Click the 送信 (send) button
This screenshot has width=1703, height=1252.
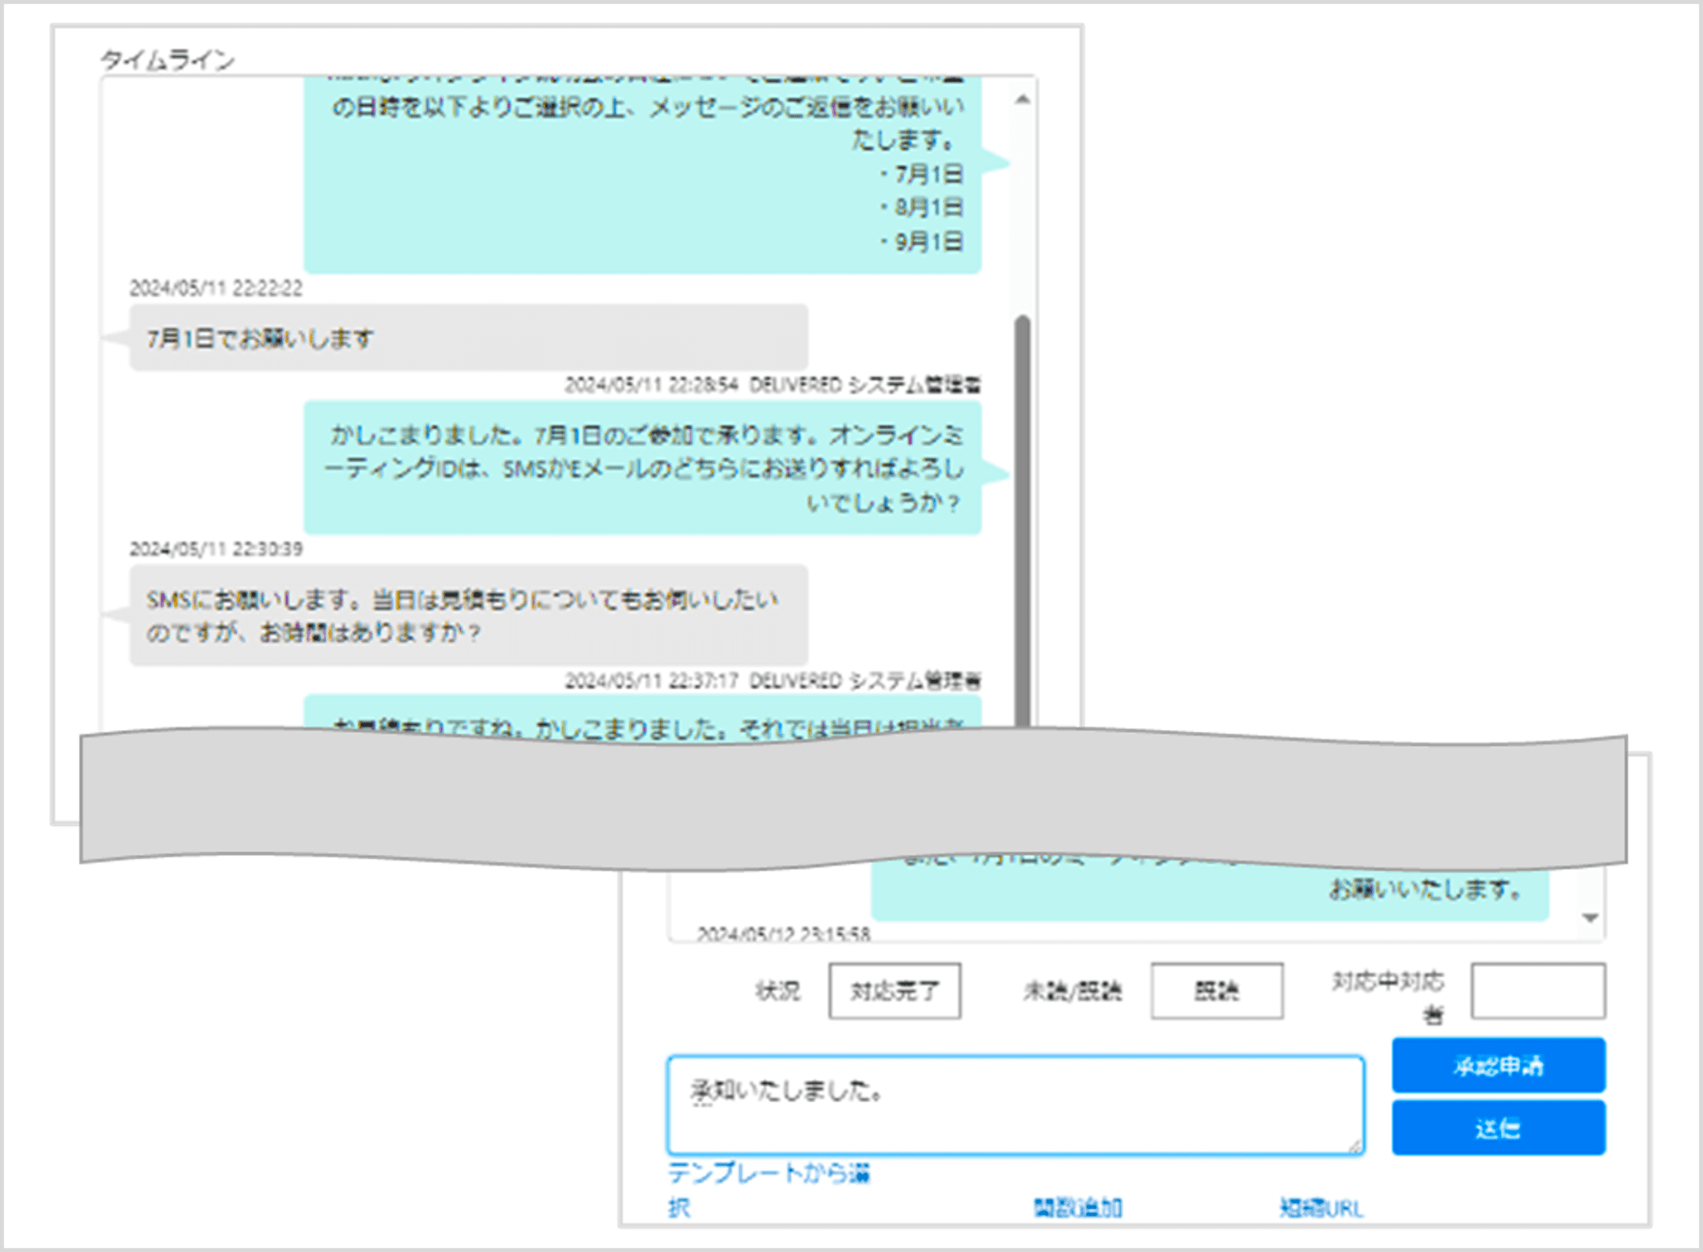coord(1498,1127)
